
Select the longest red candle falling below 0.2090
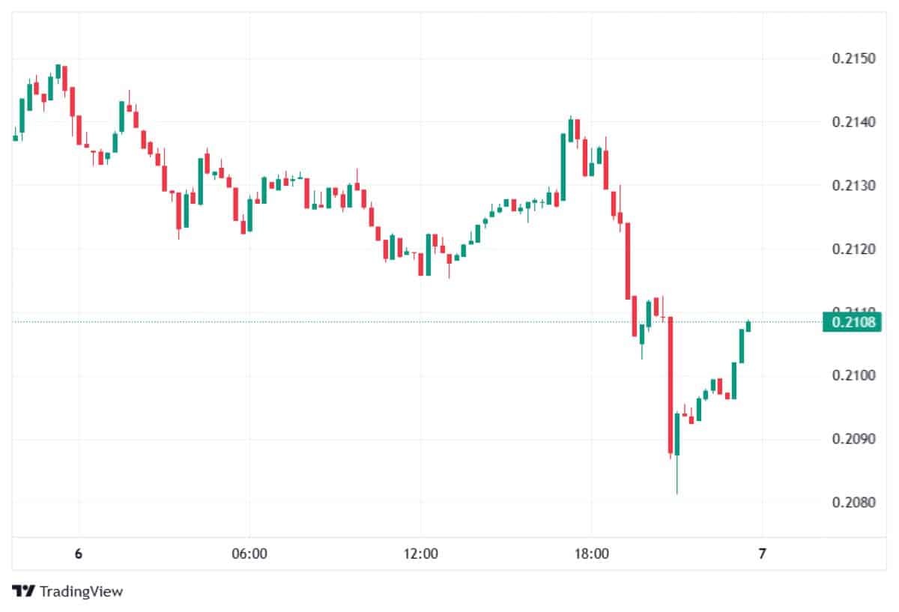671,386
